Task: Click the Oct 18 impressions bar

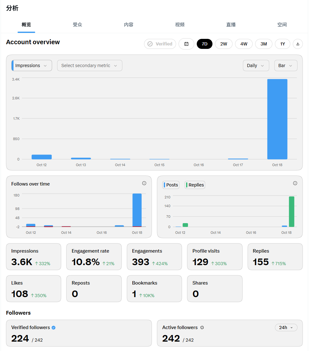Action: (x=277, y=119)
